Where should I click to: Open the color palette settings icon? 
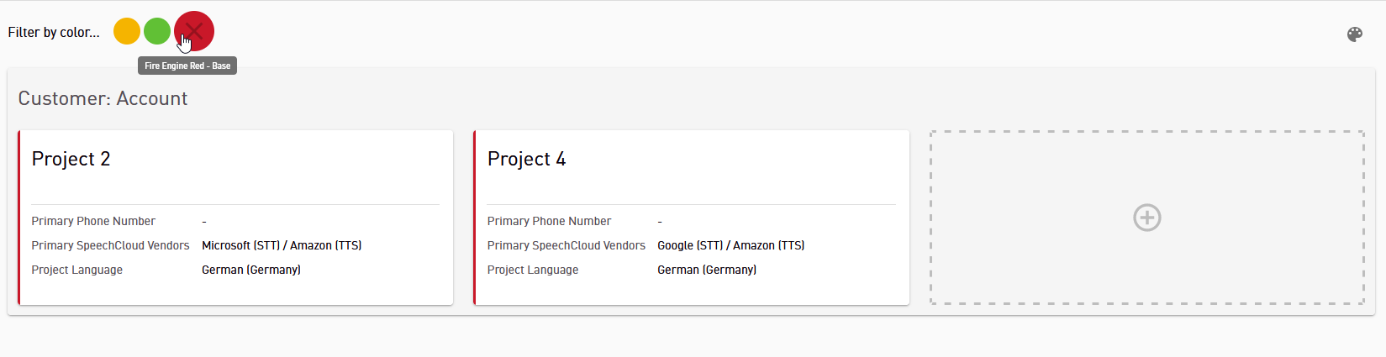click(1354, 34)
